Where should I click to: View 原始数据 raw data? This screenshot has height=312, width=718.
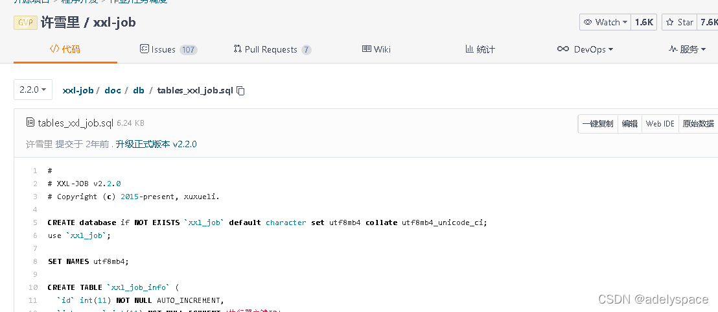click(699, 124)
